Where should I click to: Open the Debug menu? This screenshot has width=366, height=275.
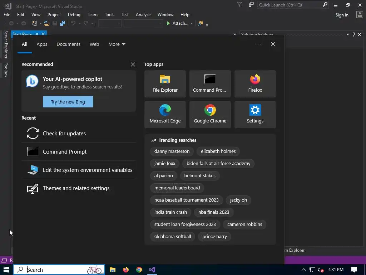(74, 14)
